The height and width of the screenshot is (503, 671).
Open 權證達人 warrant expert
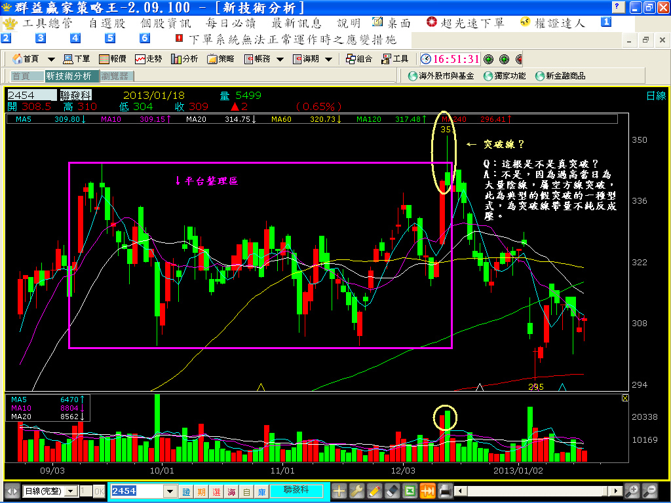pyautogui.click(x=552, y=23)
